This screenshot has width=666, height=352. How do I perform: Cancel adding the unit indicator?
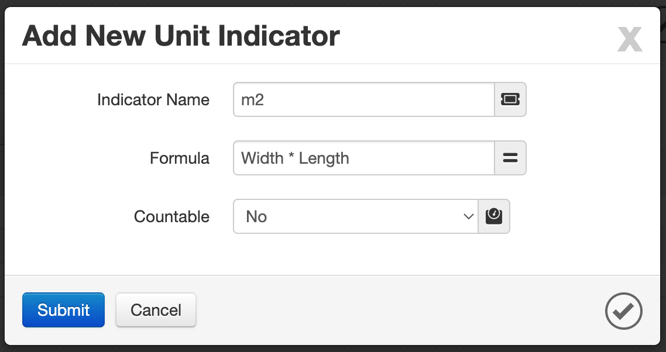pyautogui.click(x=156, y=310)
